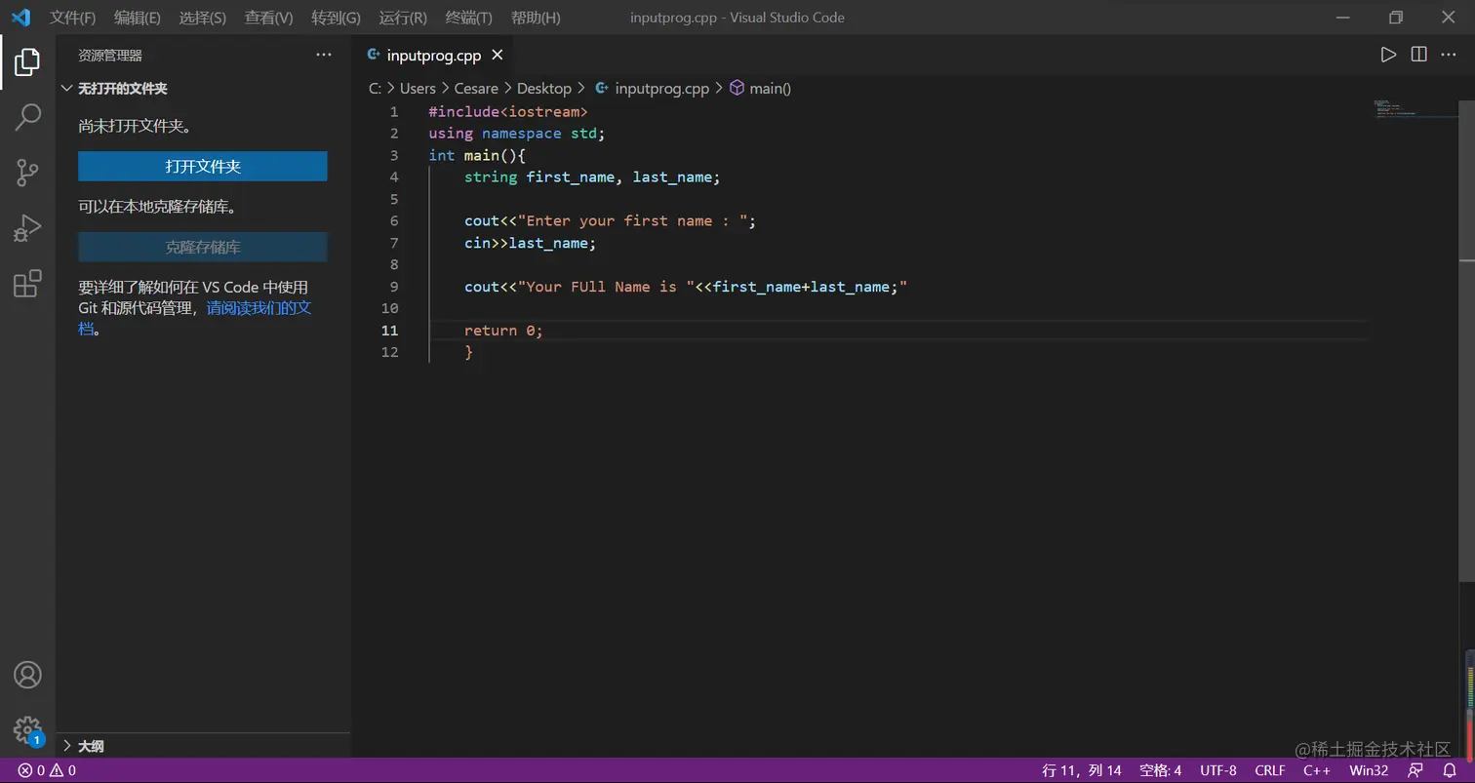The height and width of the screenshot is (783, 1475).
Task: Close the inputprog.cpp editor tab
Action: click(498, 56)
